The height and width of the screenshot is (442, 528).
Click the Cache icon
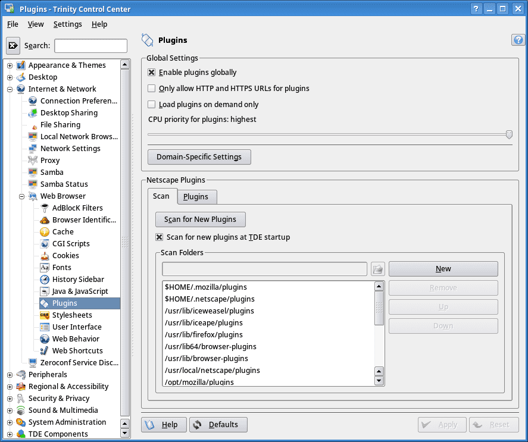(x=45, y=231)
